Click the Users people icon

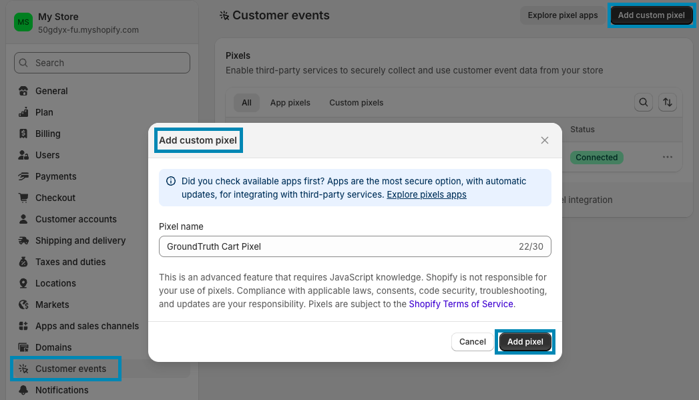(23, 155)
